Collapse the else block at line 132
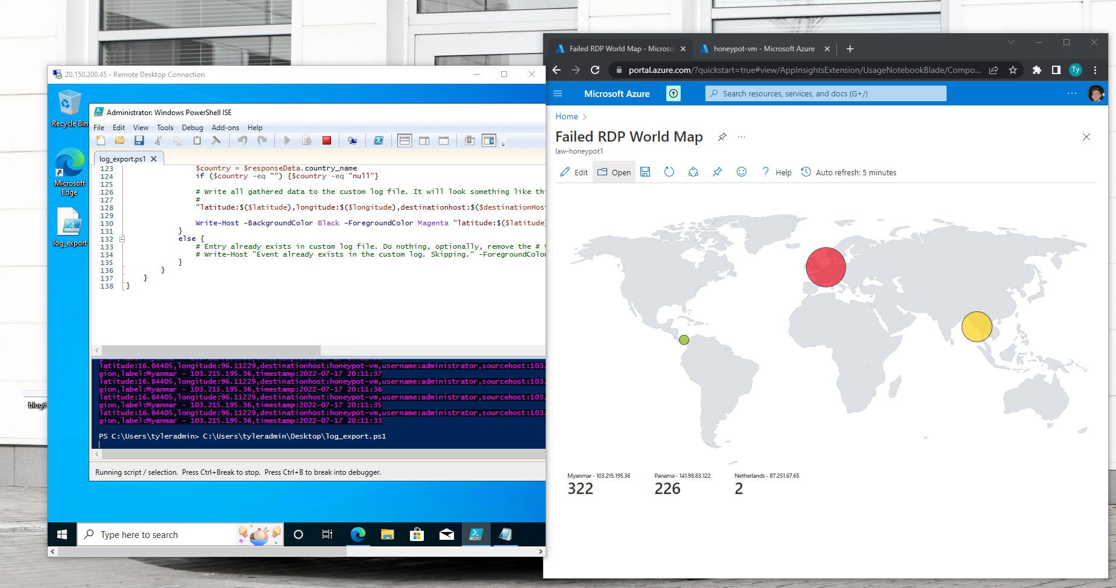 tap(122, 239)
